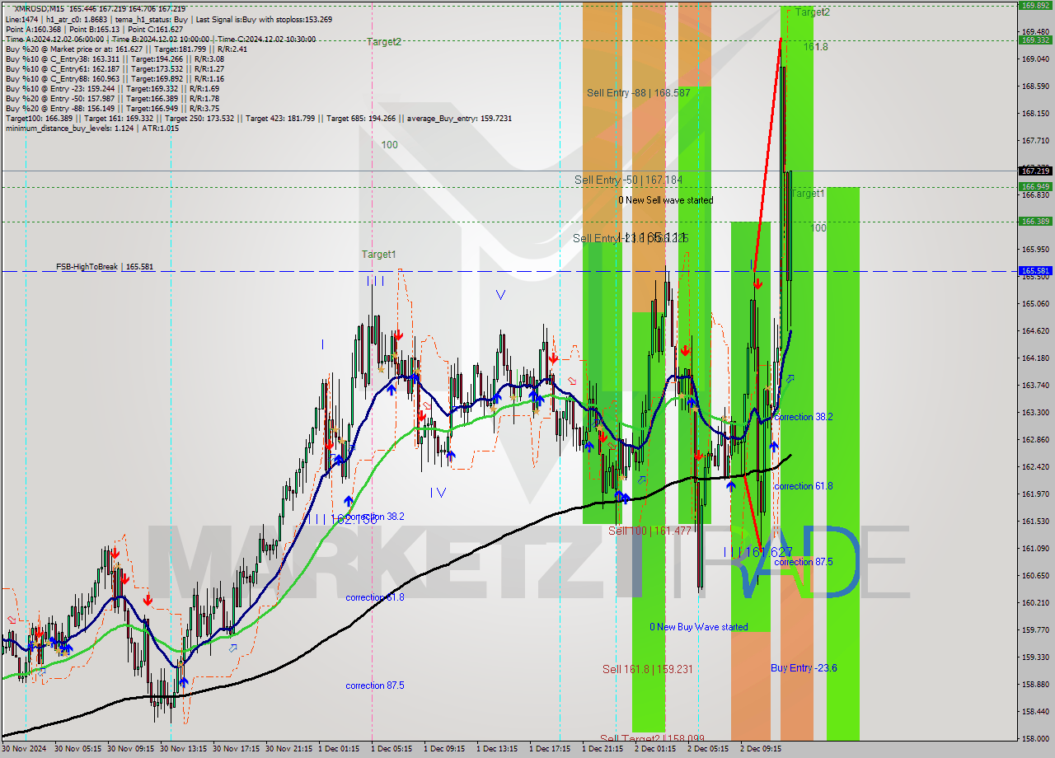
Task: Select the 'Buy %10 @ Entry -23: 159.244' row
Action: [x=112, y=88]
